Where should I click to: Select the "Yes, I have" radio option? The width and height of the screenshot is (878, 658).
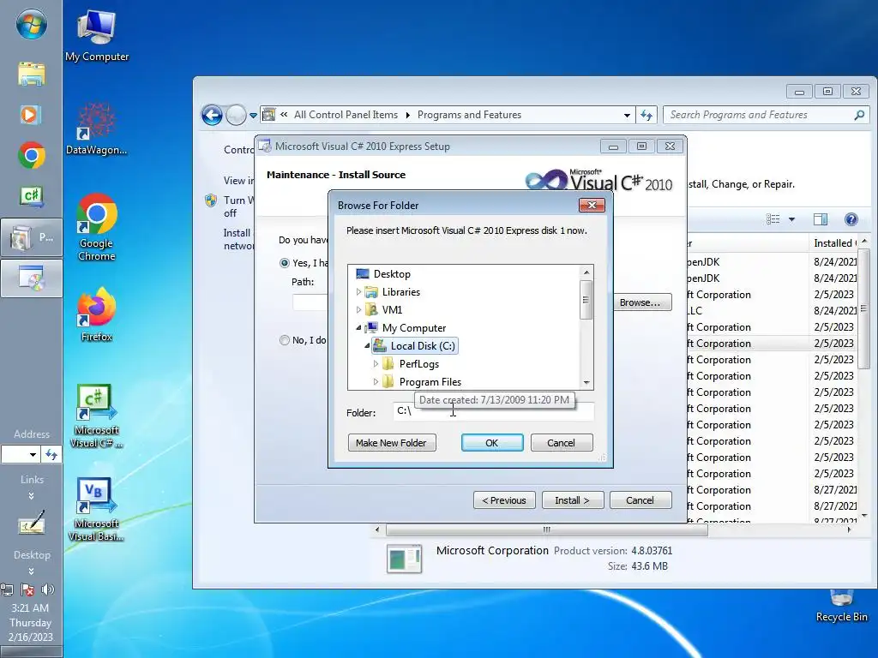pos(285,263)
